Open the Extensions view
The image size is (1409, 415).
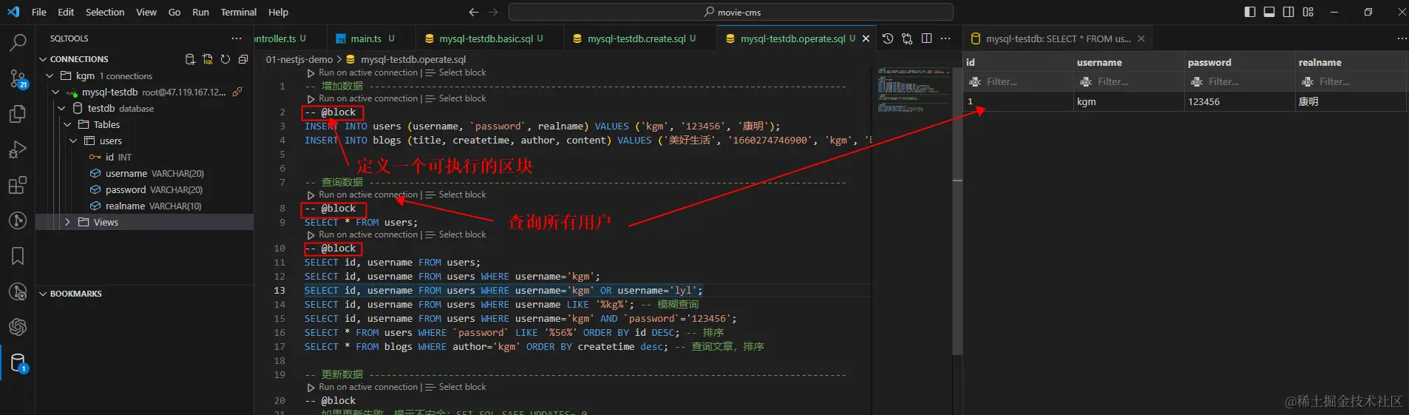(x=18, y=185)
